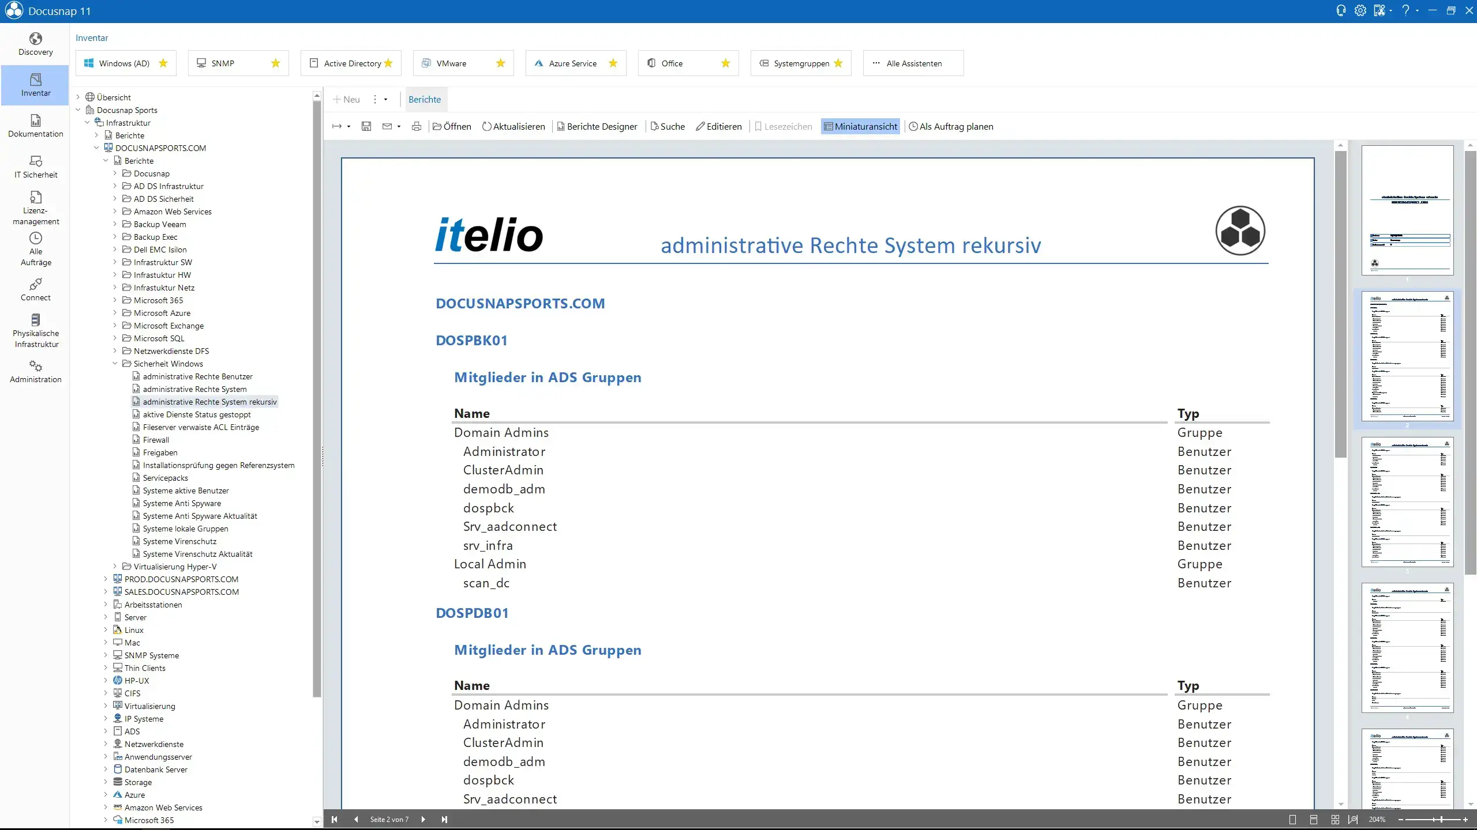Select report Systeme lokale Gruppen

point(185,529)
